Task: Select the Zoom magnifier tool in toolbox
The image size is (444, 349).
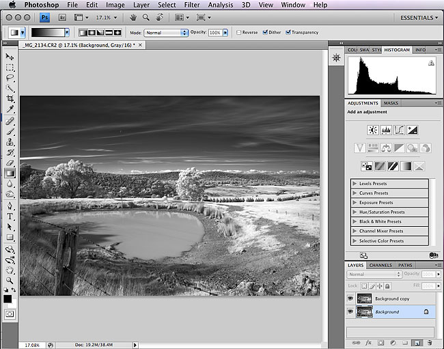Action: [10, 280]
